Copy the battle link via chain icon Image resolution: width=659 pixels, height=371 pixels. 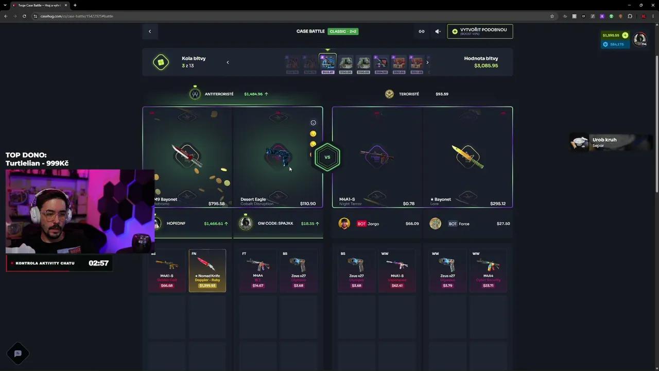tap(421, 31)
